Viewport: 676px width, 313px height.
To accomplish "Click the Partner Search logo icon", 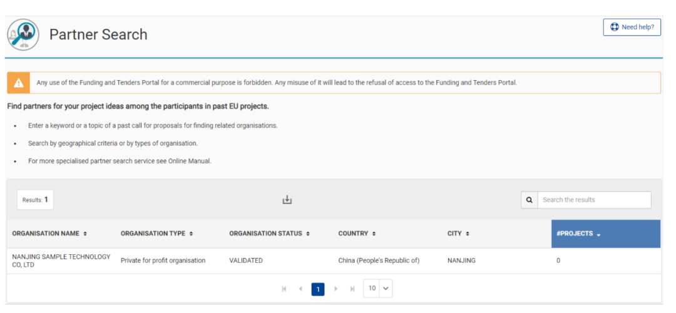I will (23, 34).
